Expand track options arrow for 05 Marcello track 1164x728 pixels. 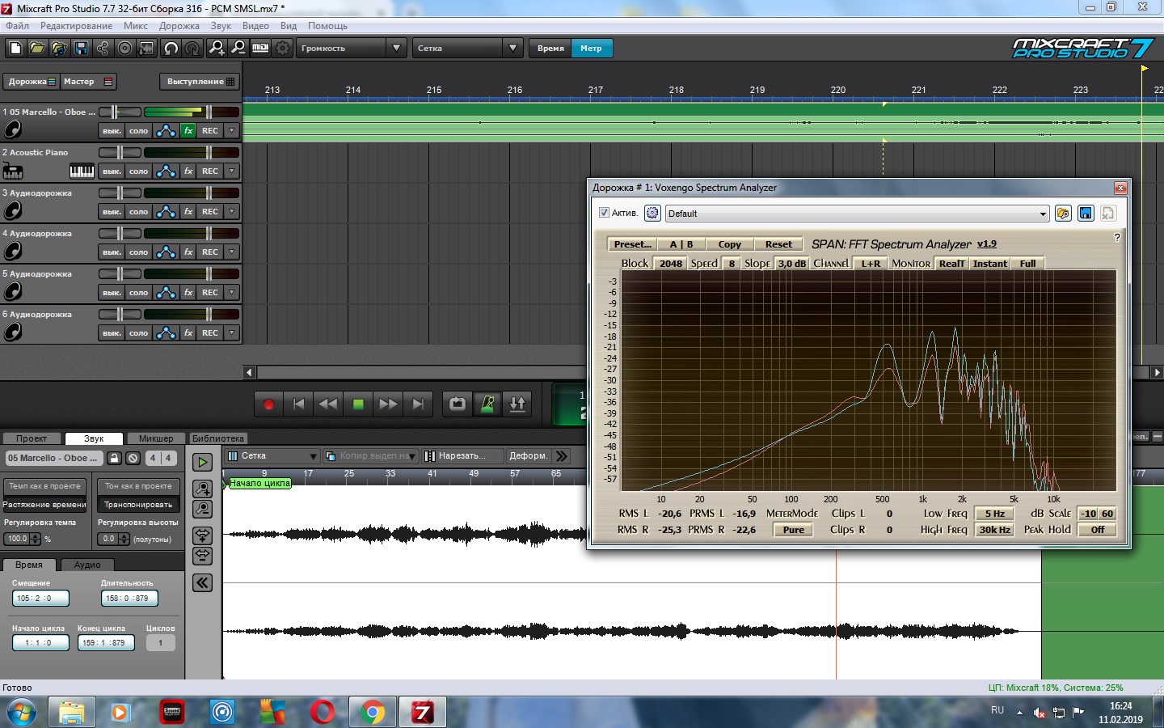[232, 130]
